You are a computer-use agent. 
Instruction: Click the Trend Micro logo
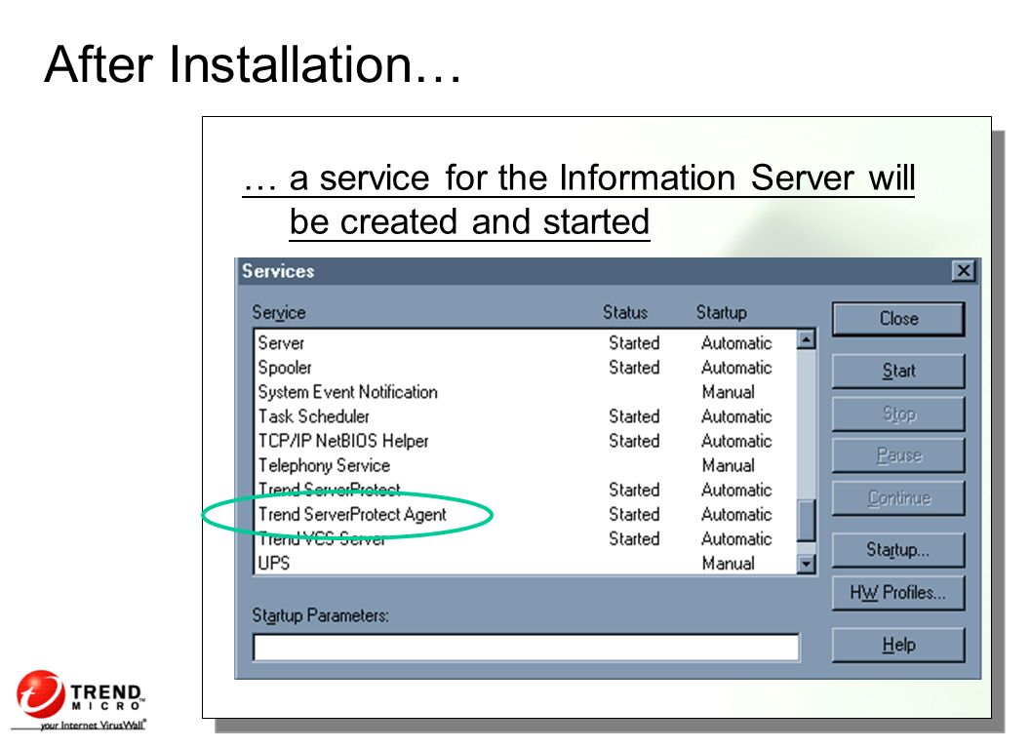(79, 699)
